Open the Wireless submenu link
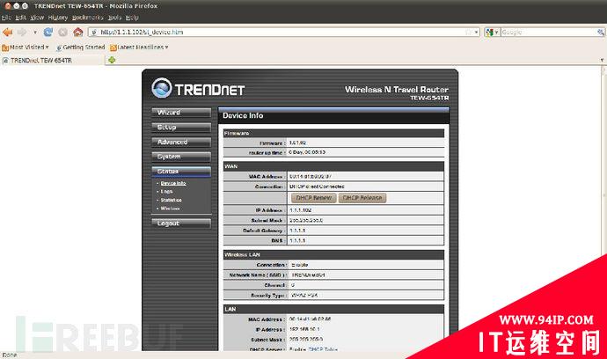Image resolution: width=607 pixels, height=359 pixels. point(170,209)
